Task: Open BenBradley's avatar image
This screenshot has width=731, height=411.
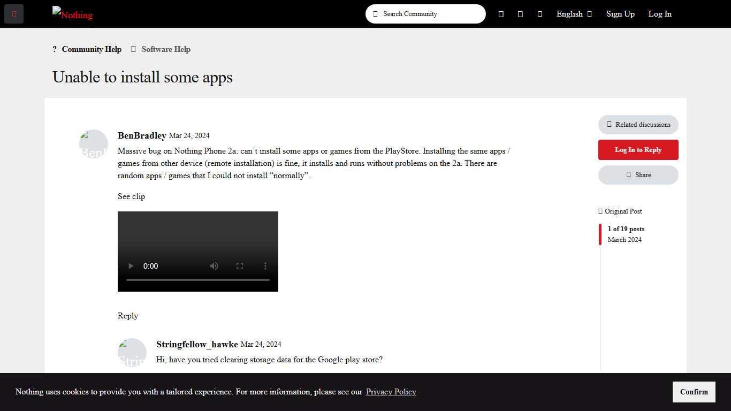Action: pos(94,144)
